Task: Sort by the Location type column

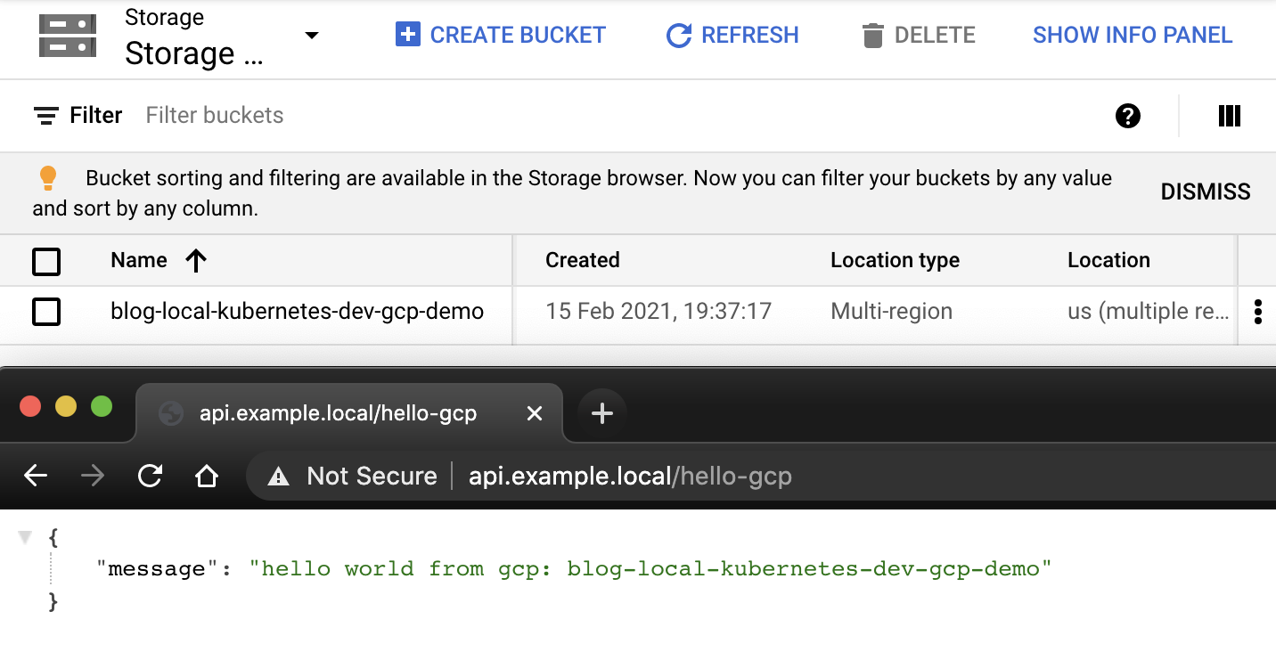Action: point(896,260)
